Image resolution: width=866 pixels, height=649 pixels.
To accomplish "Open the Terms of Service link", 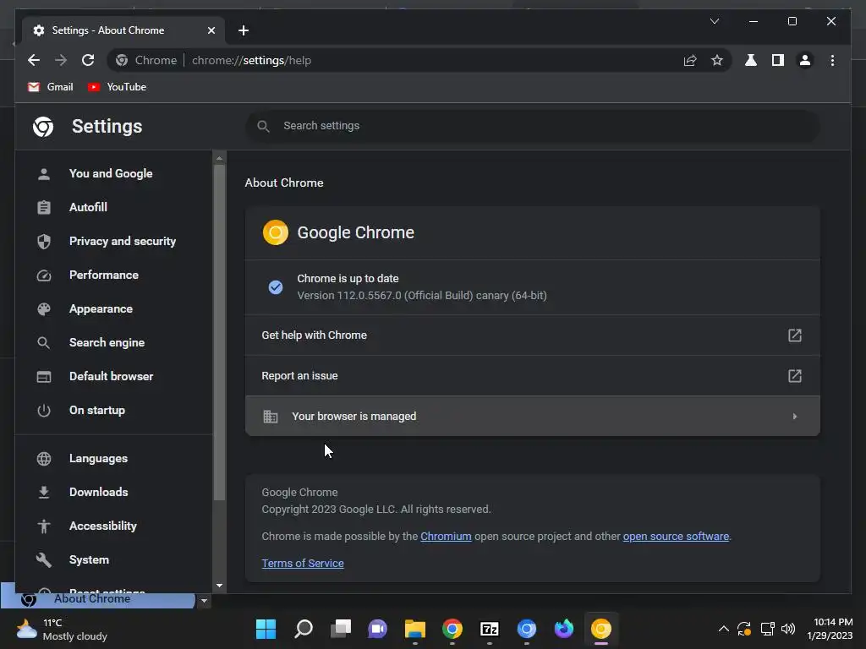I will coord(303,564).
